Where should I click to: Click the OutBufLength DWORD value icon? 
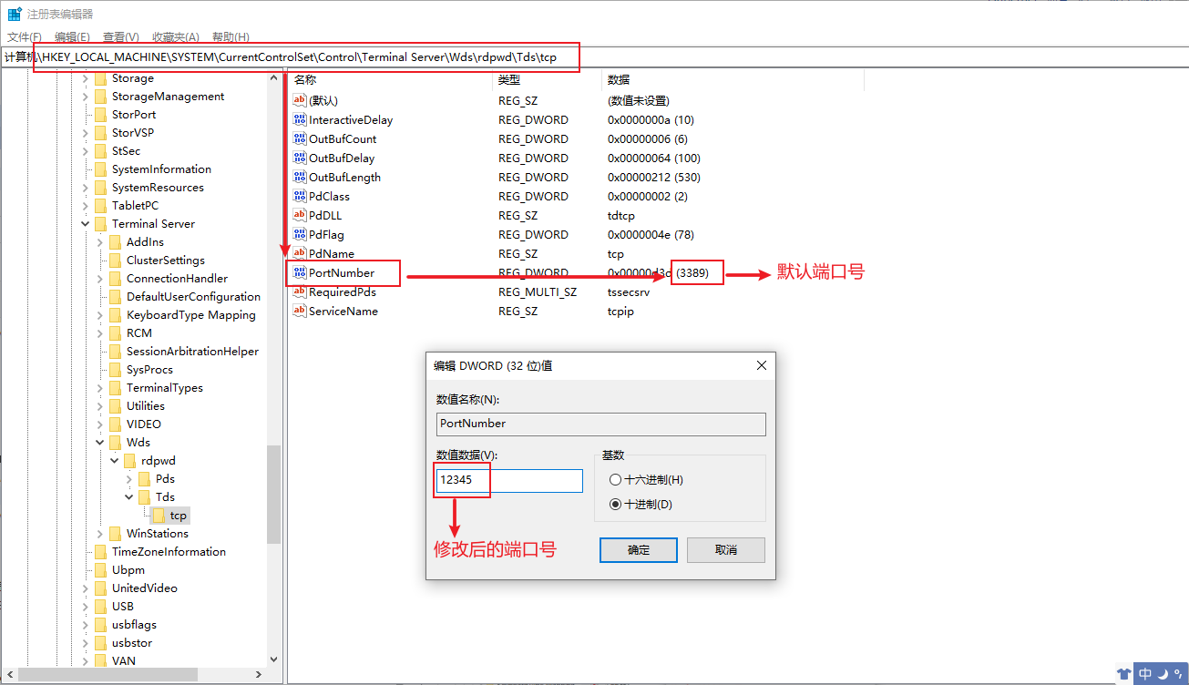click(300, 177)
